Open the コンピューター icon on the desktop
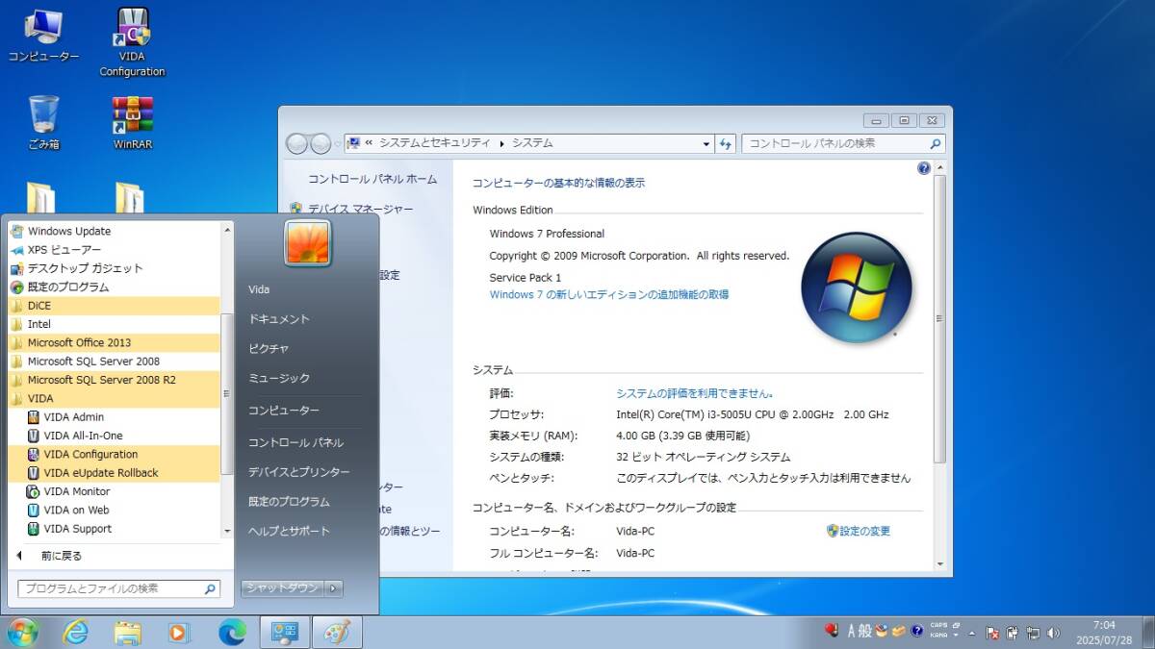 click(43, 37)
